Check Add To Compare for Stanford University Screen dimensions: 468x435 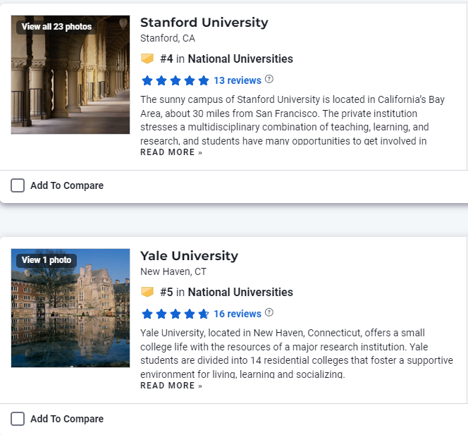pyautogui.click(x=18, y=185)
